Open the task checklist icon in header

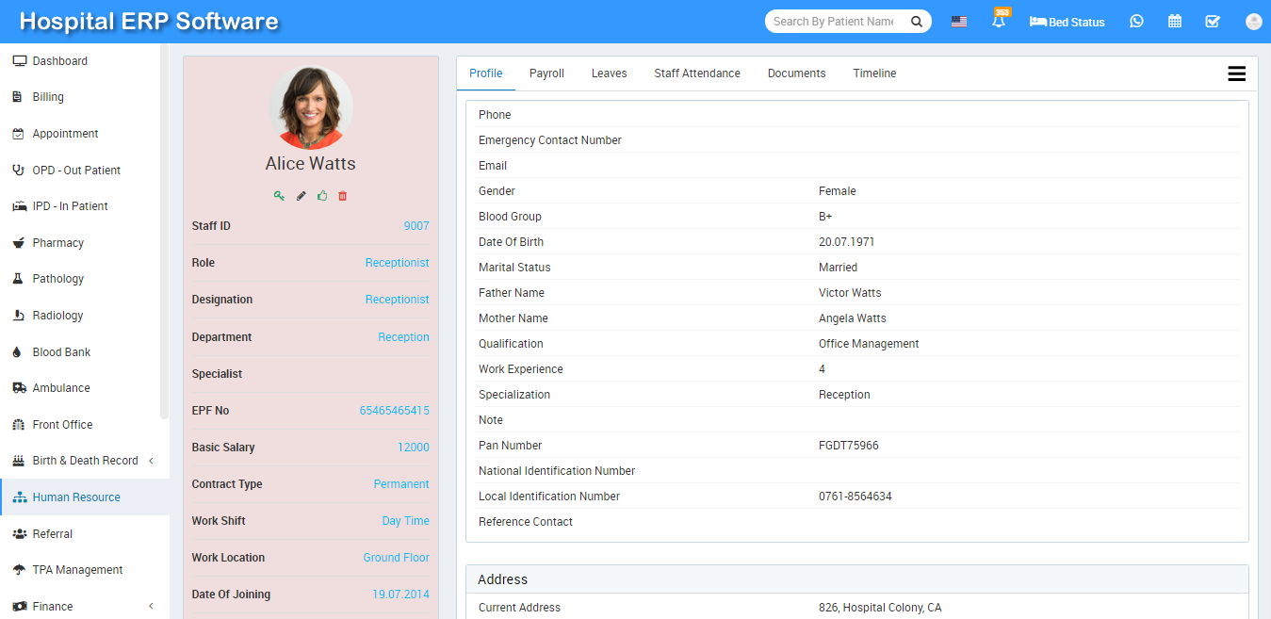point(1213,22)
